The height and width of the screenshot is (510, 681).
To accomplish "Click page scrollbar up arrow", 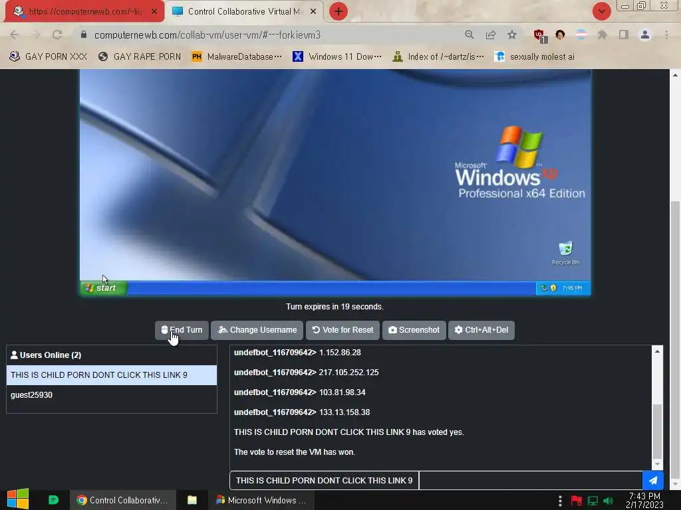I will click(x=675, y=75).
